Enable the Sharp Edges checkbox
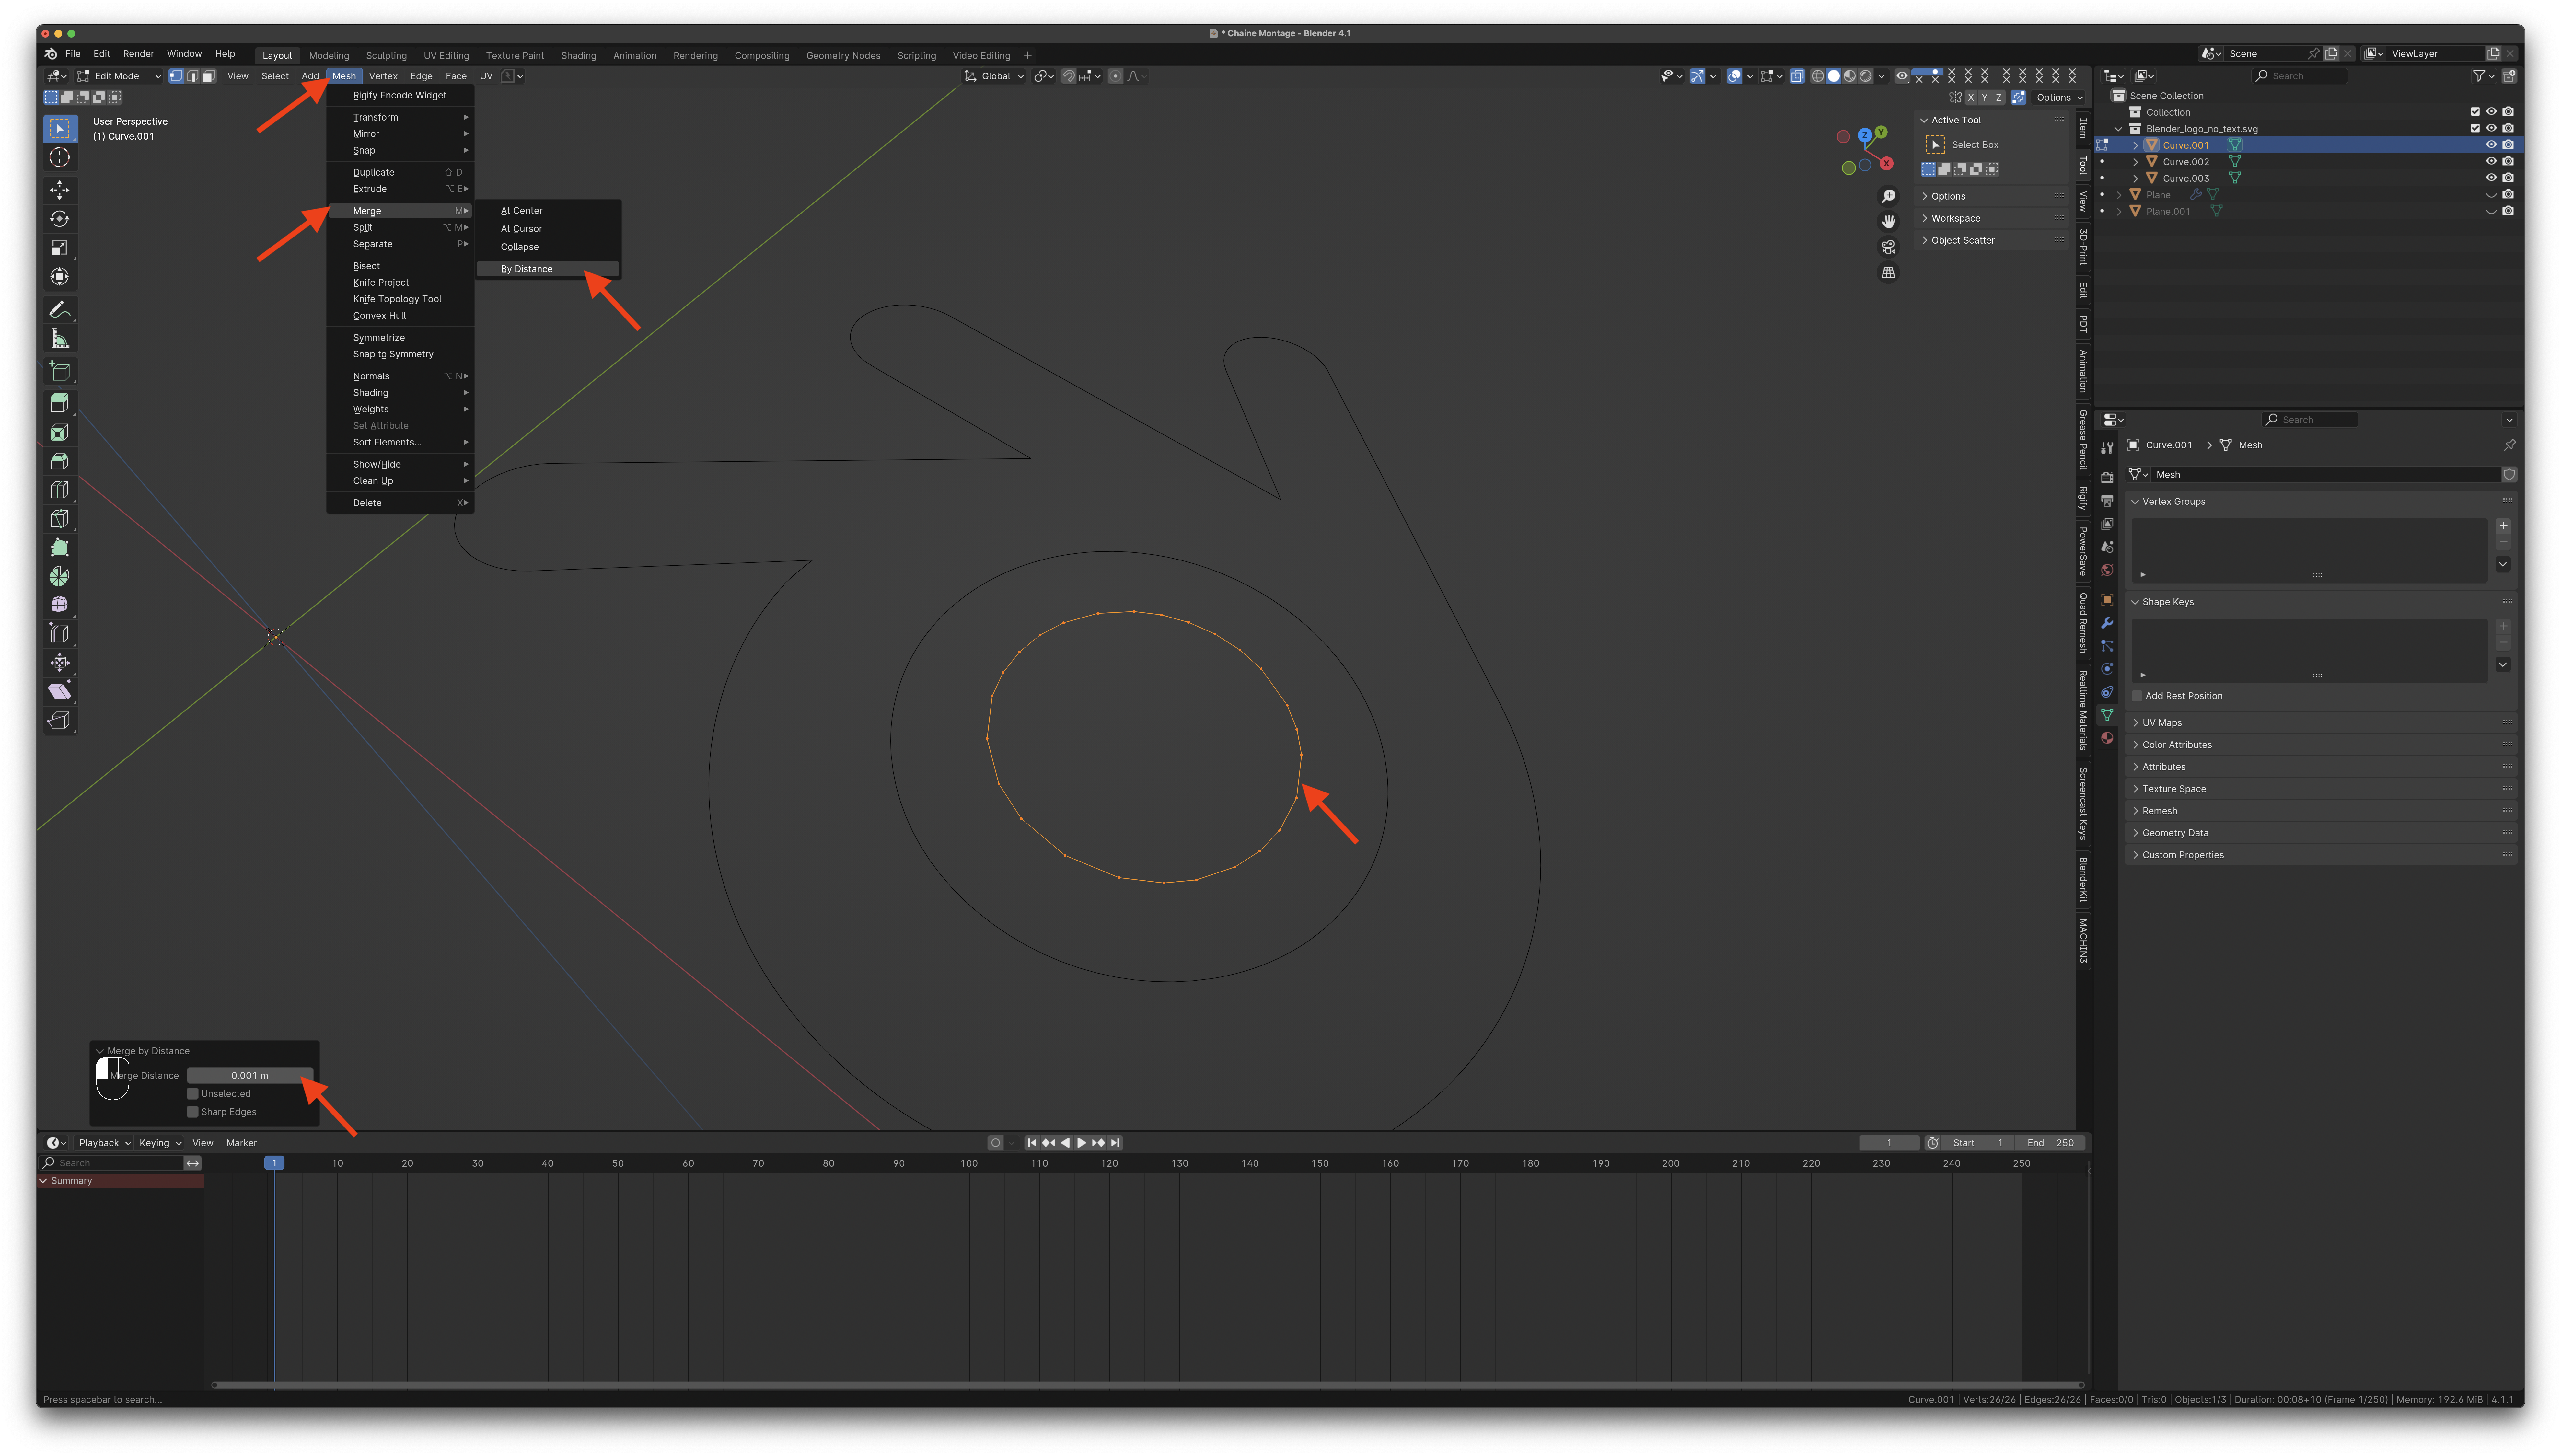This screenshot has width=2561, height=1456. click(193, 1112)
